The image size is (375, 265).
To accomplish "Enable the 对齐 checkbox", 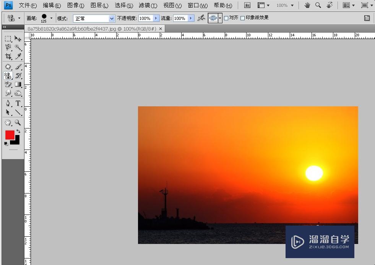I will (226, 18).
